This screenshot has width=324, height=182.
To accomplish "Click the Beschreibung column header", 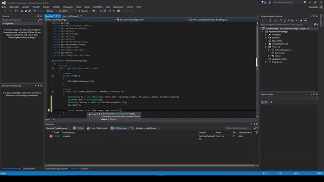I will coord(68,132).
